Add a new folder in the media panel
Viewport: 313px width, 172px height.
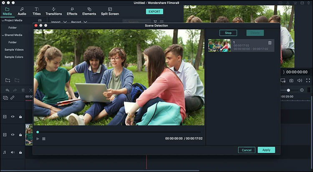pyautogui.click(x=8, y=80)
